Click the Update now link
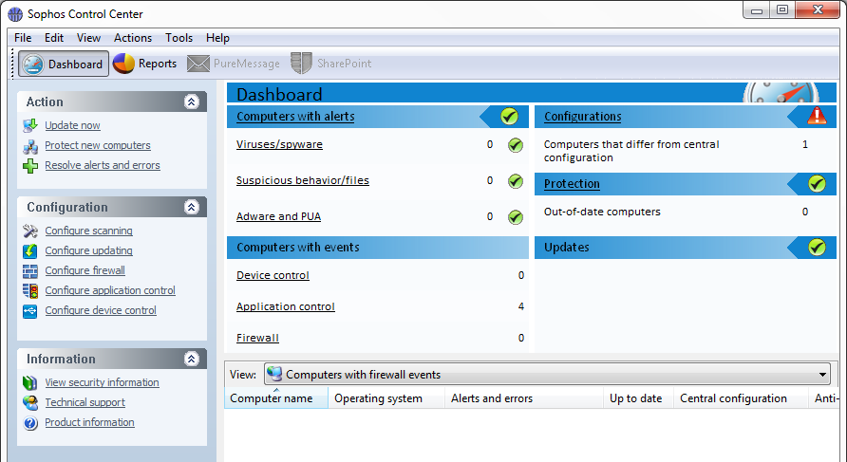Viewport: 847px width, 462px height. click(72, 125)
